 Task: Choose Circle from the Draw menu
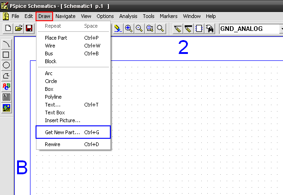coord(73,81)
